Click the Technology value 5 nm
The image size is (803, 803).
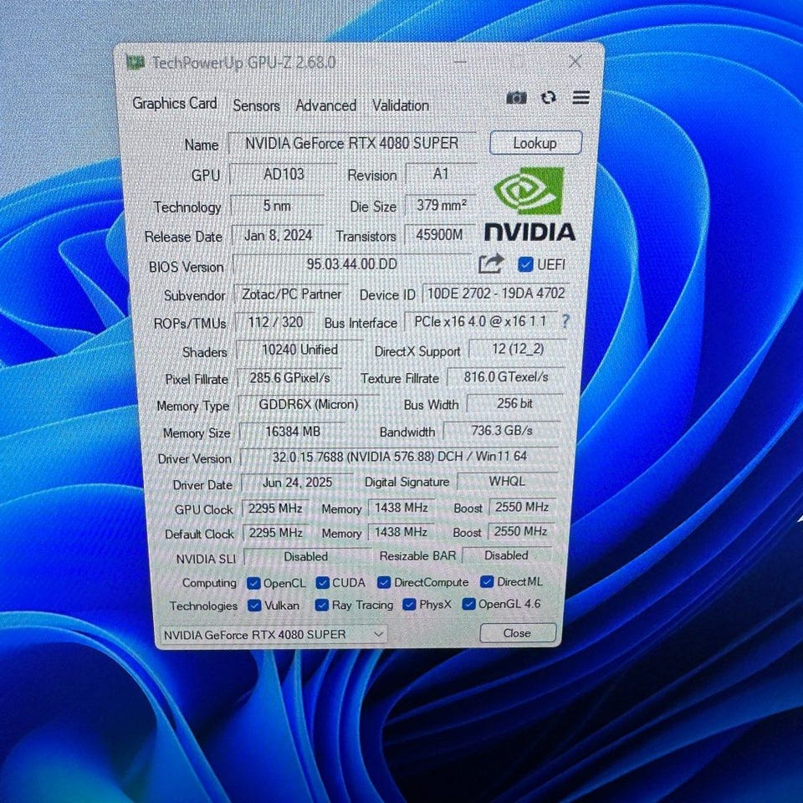[x=277, y=206]
